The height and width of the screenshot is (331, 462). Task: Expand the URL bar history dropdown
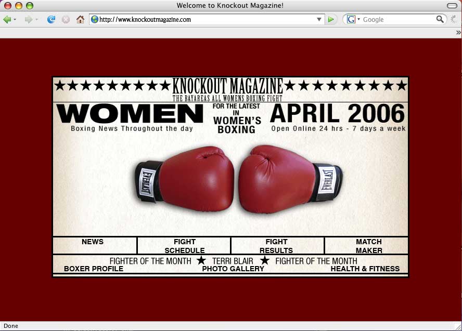coord(319,19)
